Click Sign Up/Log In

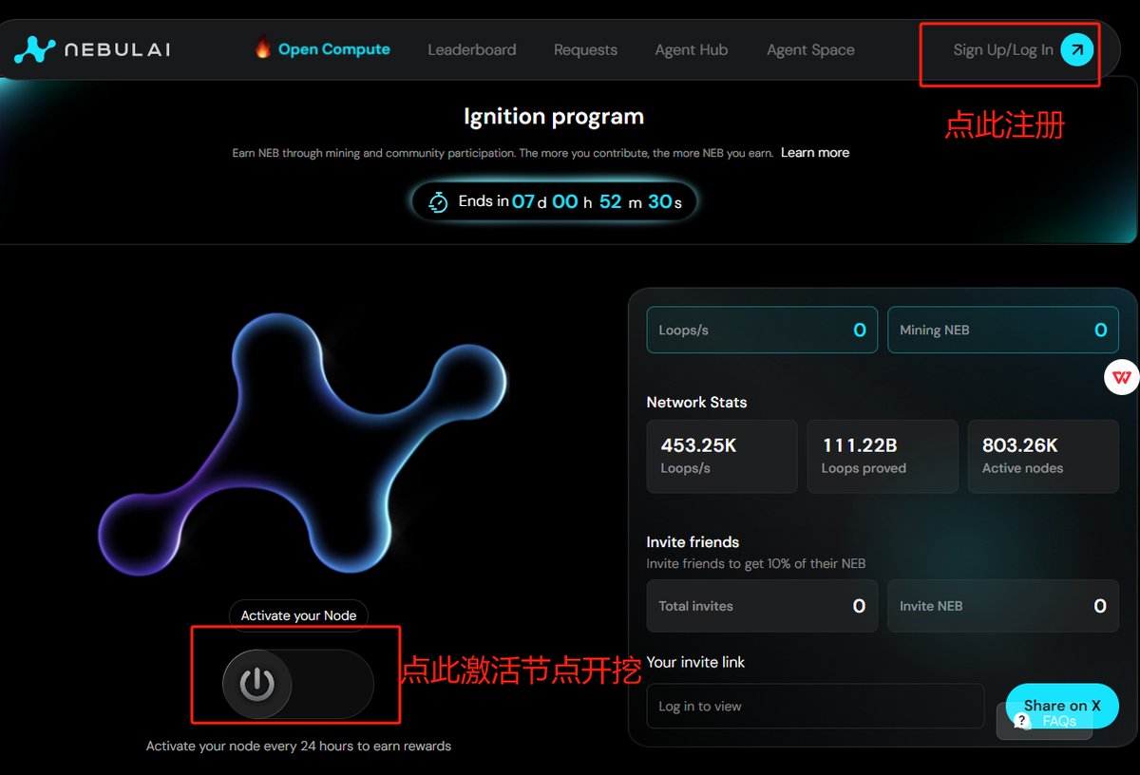click(x=1003, y=50)
